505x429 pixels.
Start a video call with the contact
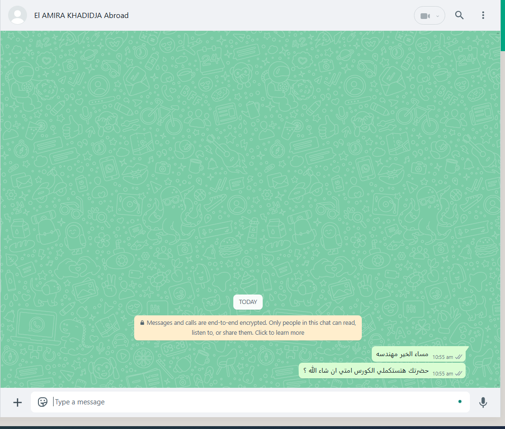pyautogui.click(x=425, y=16)
